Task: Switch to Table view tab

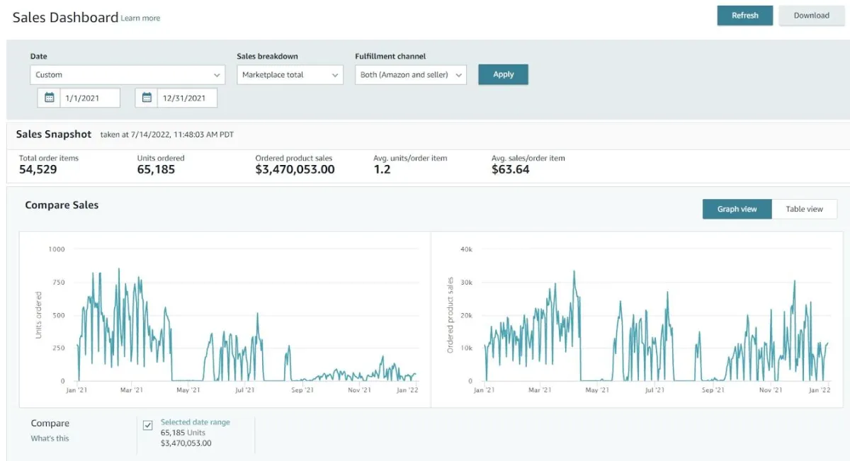Action: 804,209
